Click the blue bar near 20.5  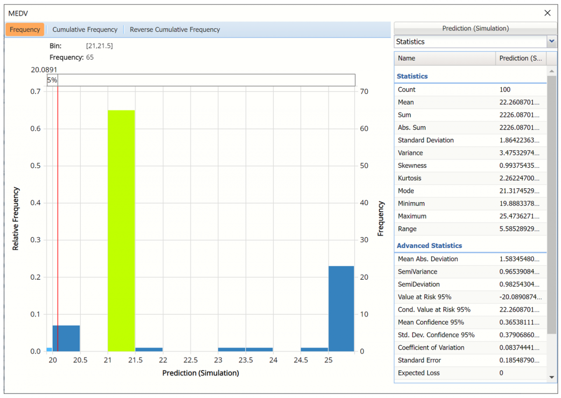[x=66, y=338]
